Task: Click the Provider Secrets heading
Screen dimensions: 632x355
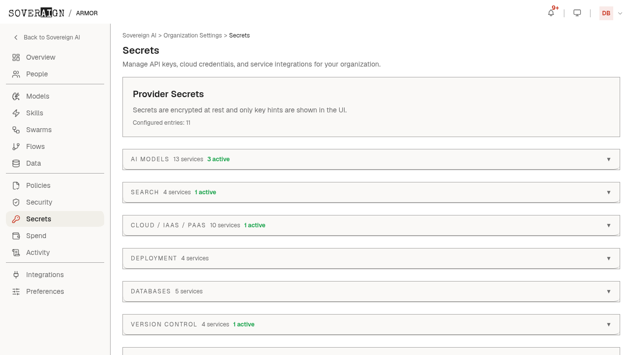Action: pyautogui.click(x=168, y=94)
